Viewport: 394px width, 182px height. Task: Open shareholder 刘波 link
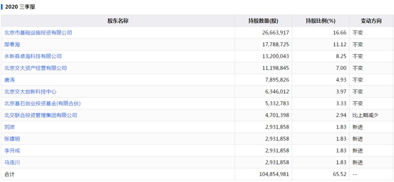(x=10, y=127)
